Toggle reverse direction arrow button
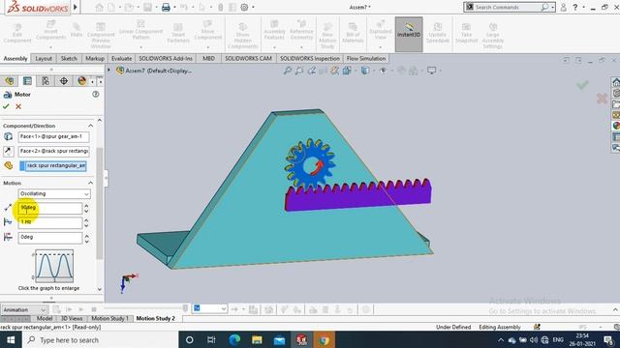This screenshot has width=620, height=348. (8, 151)
